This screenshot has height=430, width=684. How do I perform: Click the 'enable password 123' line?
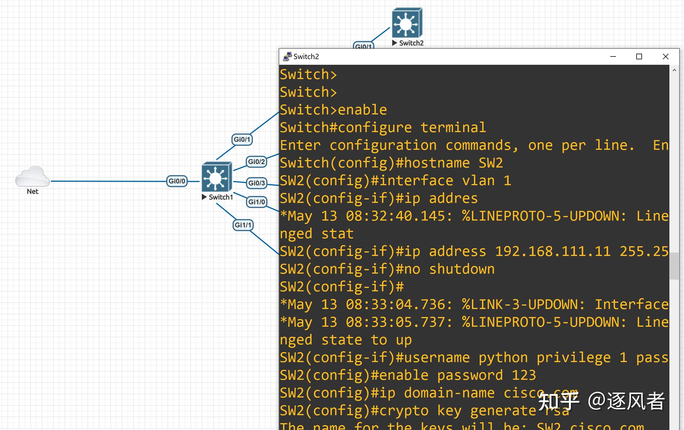408,375
